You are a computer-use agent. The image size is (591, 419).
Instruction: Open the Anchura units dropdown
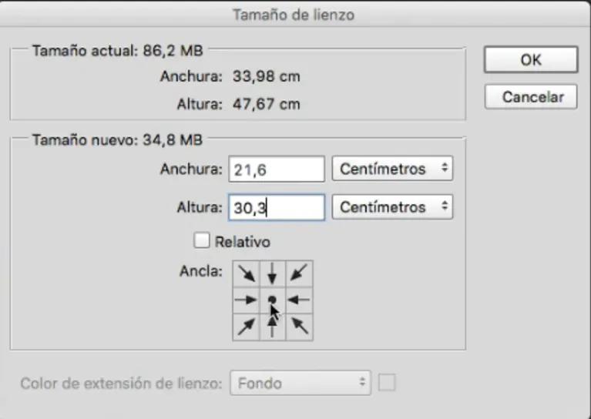pyautogui.click(x=392, y=169)
